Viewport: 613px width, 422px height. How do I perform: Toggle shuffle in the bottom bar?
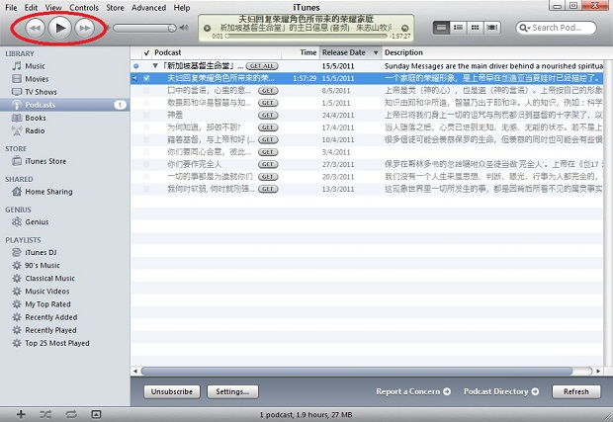coord(45,414)
